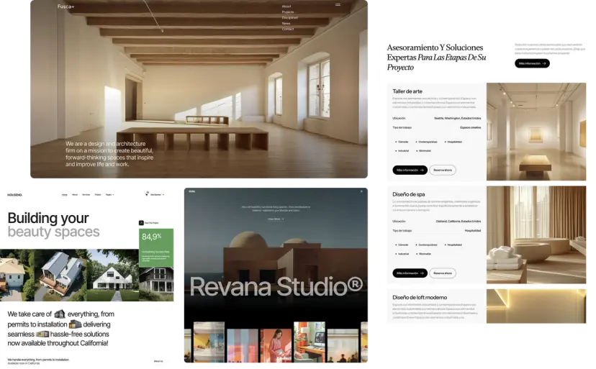
Task: Open the shopping cart icon in Houseno header
Action: pos(147,193)
